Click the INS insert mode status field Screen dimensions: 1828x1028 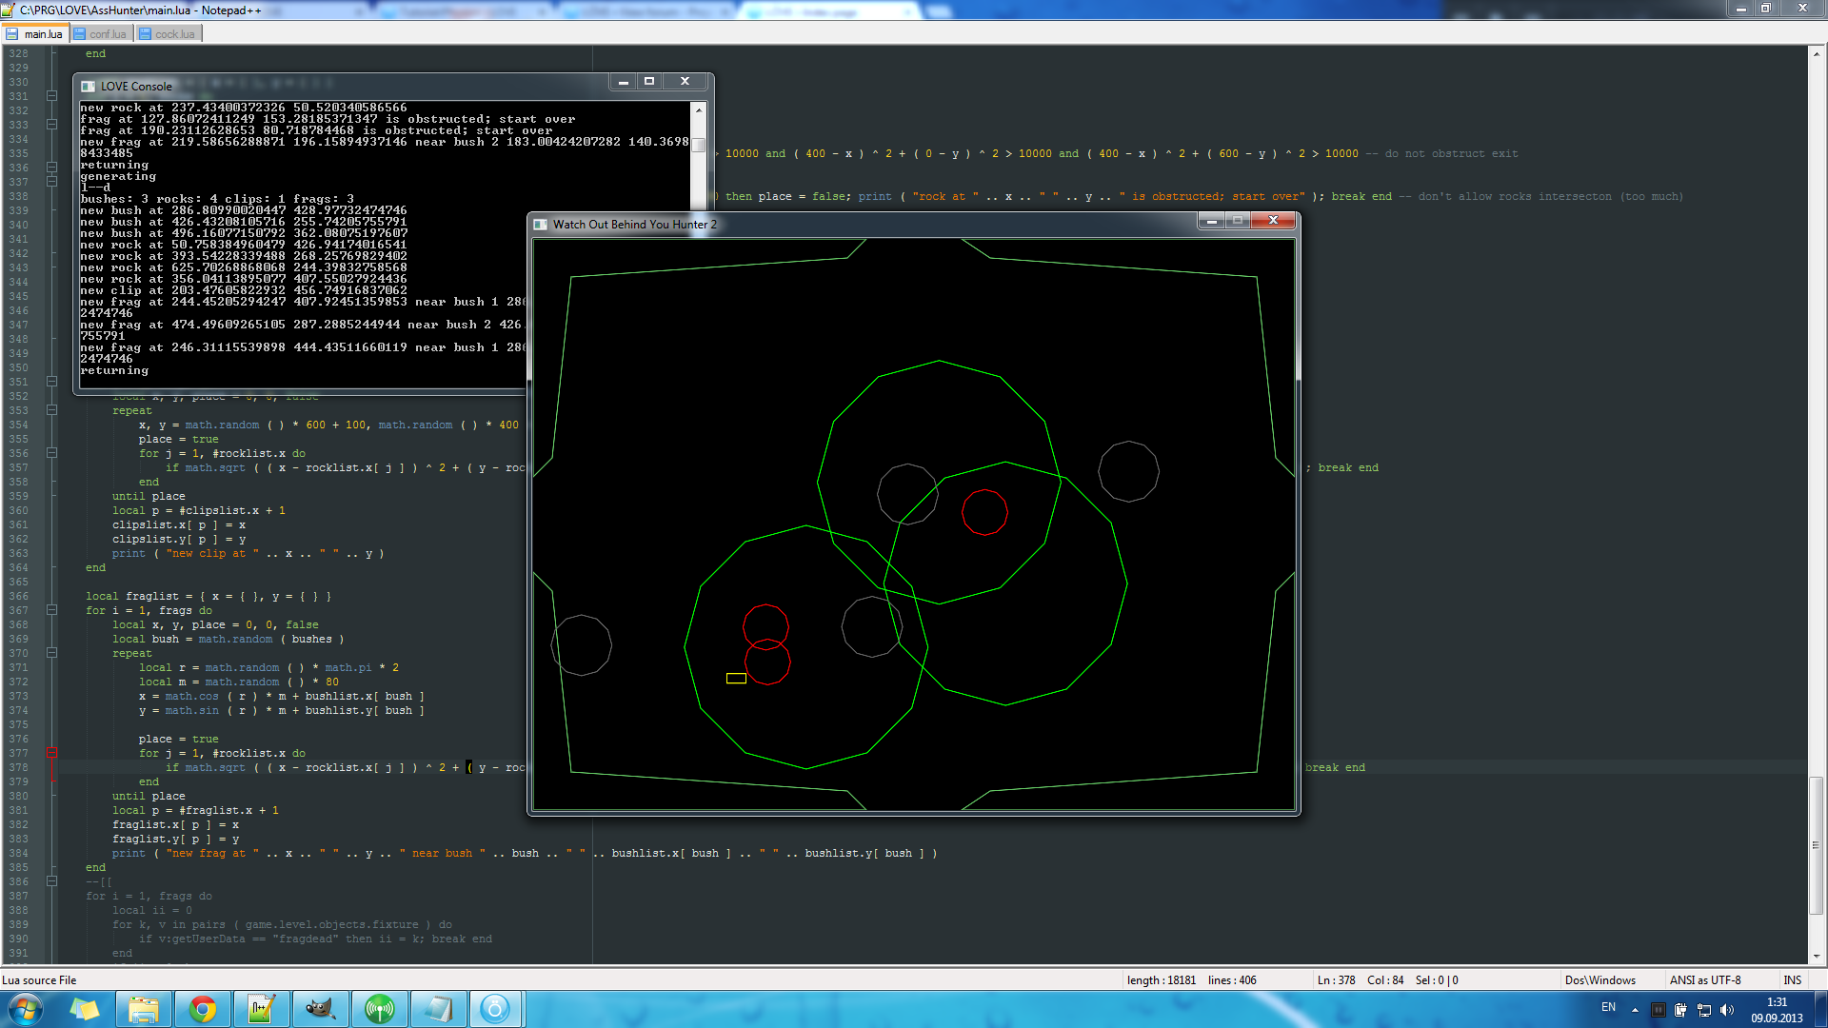[1793, 980]
